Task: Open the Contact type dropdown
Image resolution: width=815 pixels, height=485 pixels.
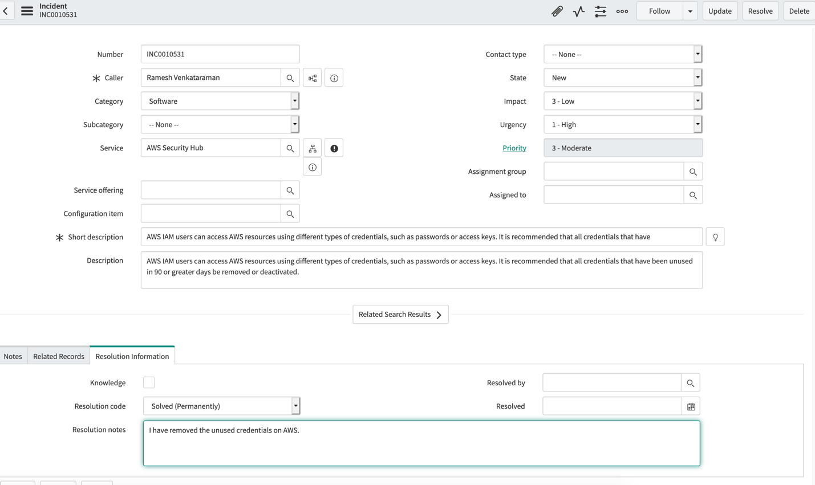Action: pos(697,54)
